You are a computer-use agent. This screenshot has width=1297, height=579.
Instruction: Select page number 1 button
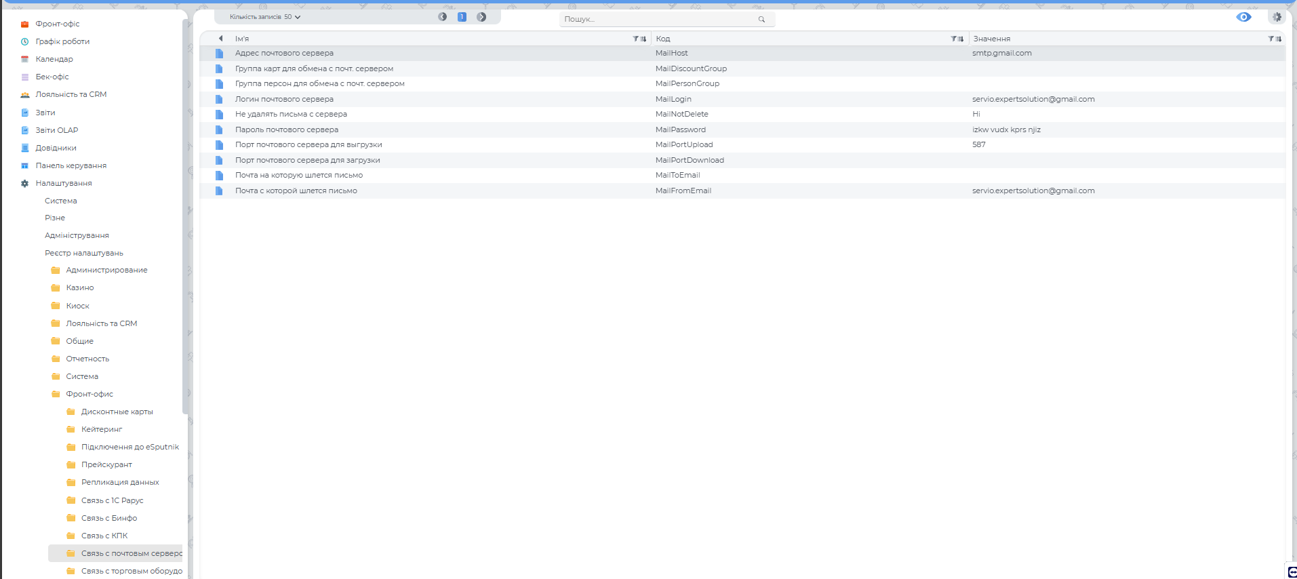462,17
